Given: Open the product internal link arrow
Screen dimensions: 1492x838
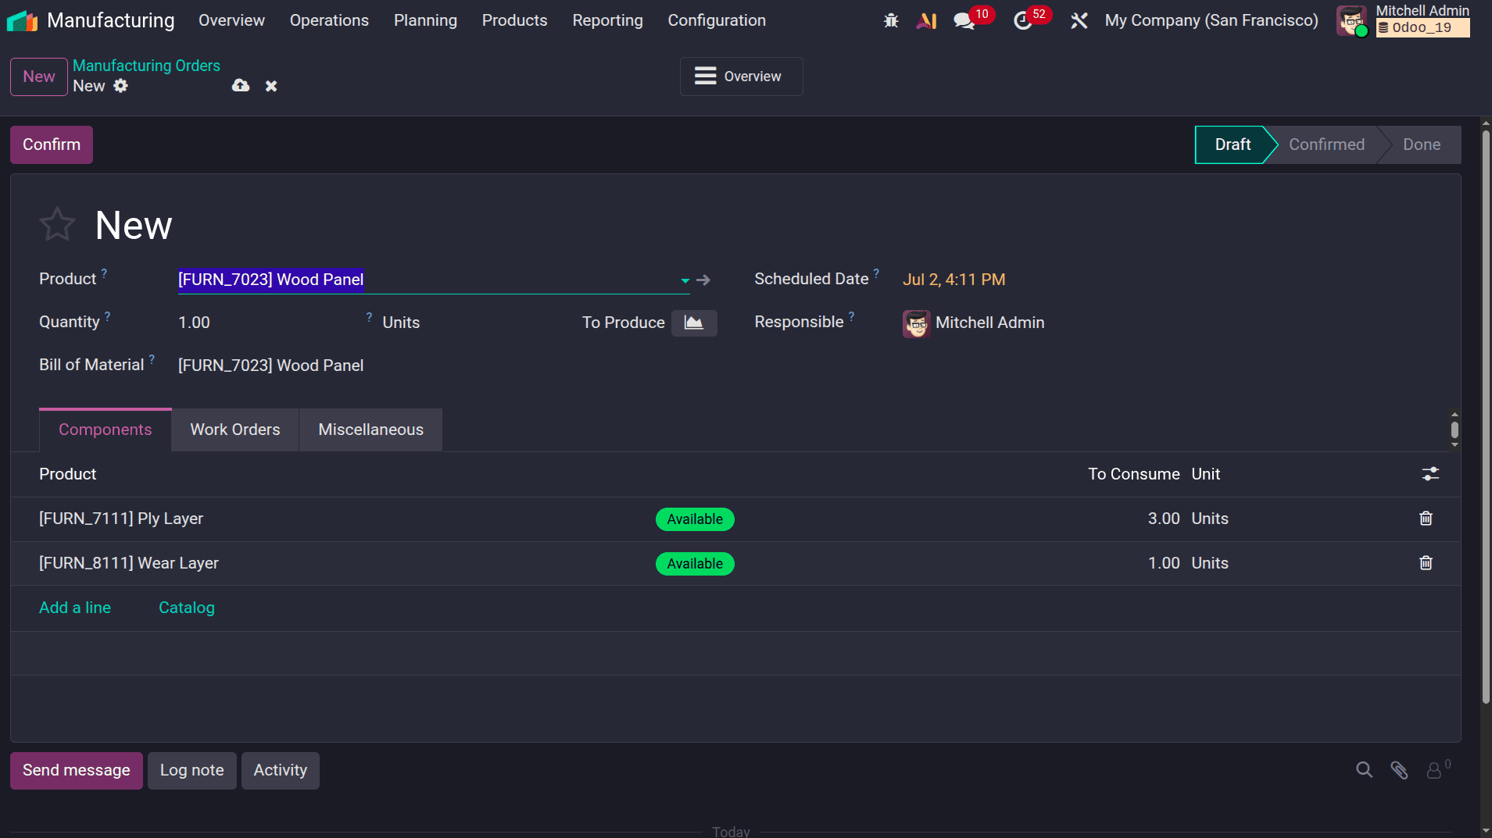Looking at the screenshot, I should click(703, 280).
